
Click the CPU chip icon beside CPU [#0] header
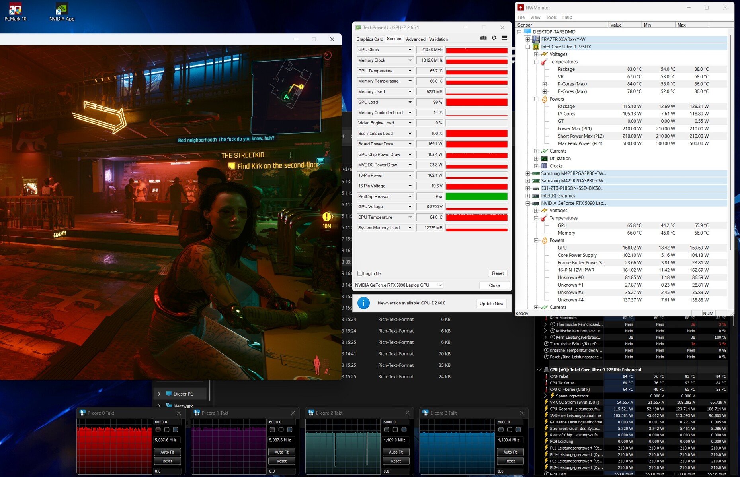pyautogui.click(x=546, y=370)
